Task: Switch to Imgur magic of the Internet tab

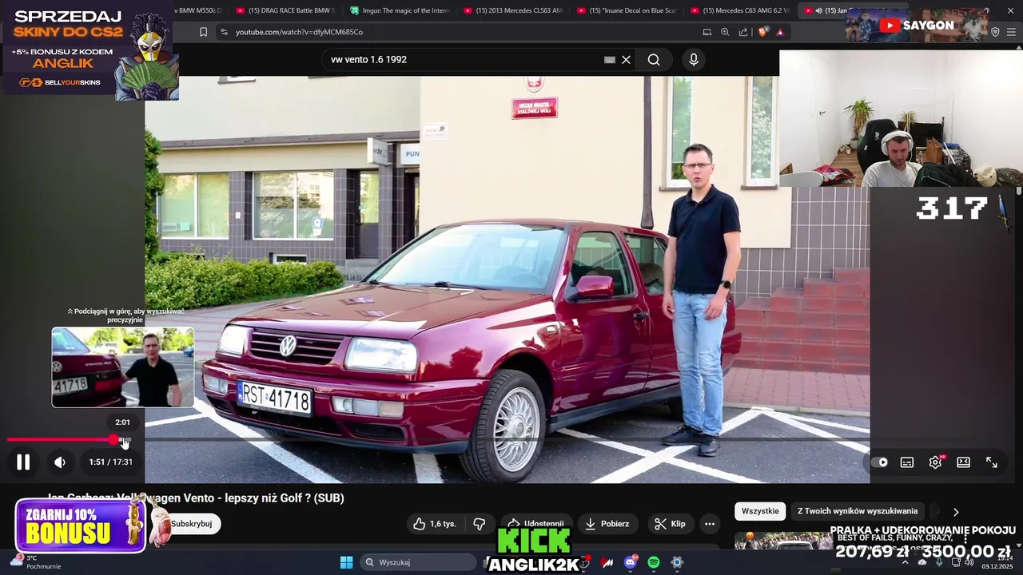Action: (400, 10)
